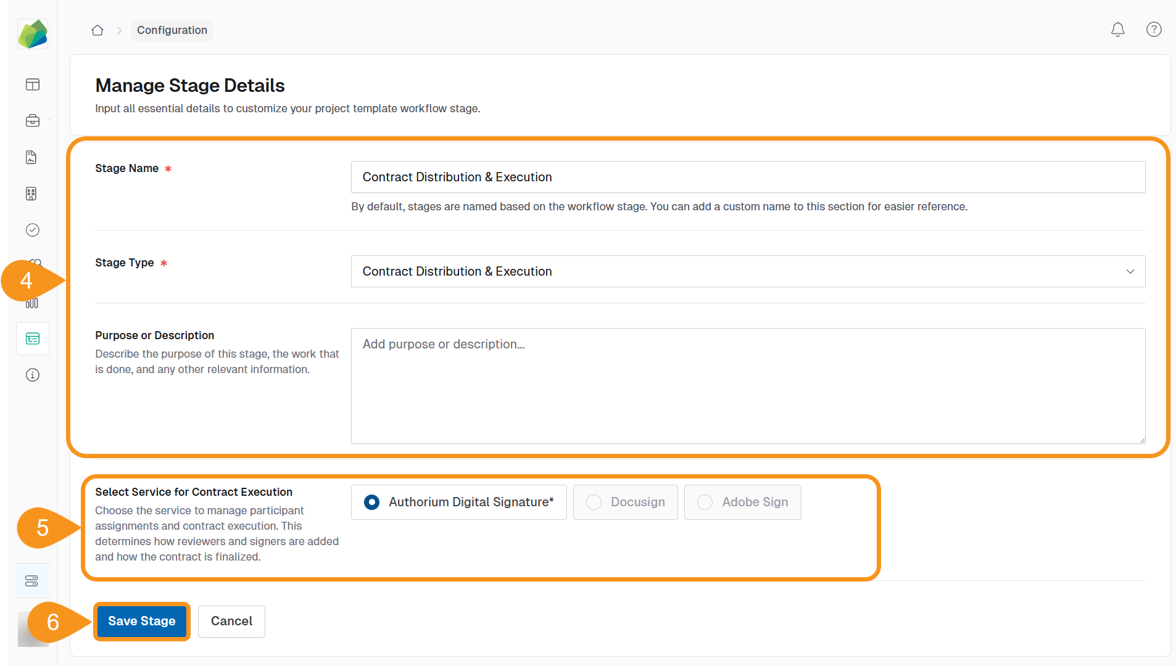Viewport: 1176px width, 666px height.
Task: Open the briefcase icon in sidebar
Action: tap(33, 121)
